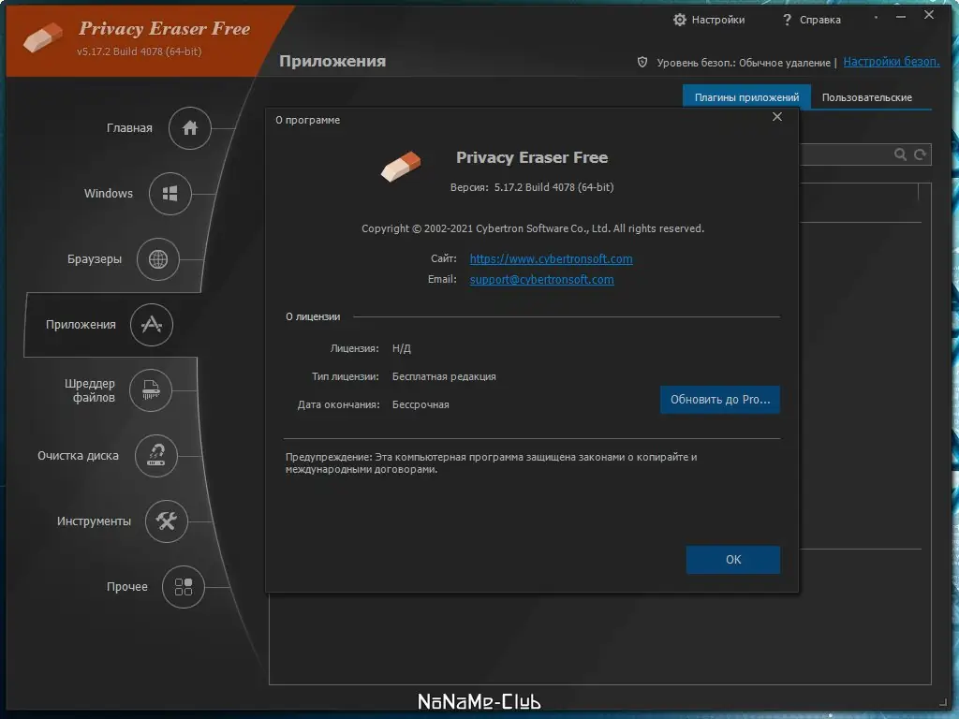Switch to Пользовательские tab
The height and width of the screenshot is (719, 959).
pos(866,97)
